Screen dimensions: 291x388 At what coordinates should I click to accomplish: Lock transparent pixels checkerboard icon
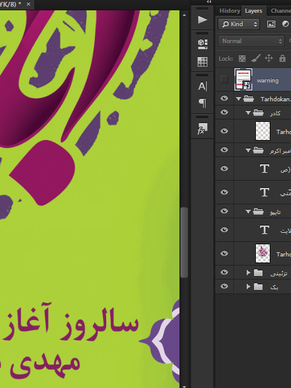pos(242,58)
